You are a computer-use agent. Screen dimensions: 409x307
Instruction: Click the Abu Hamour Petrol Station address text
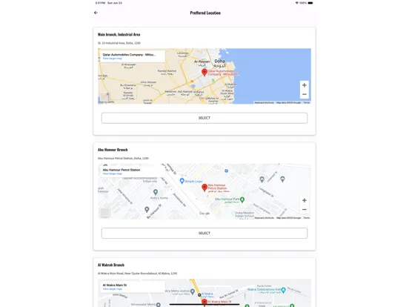[x=123, y=158]
